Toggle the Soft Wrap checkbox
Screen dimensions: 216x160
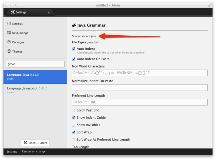(74, 132)
